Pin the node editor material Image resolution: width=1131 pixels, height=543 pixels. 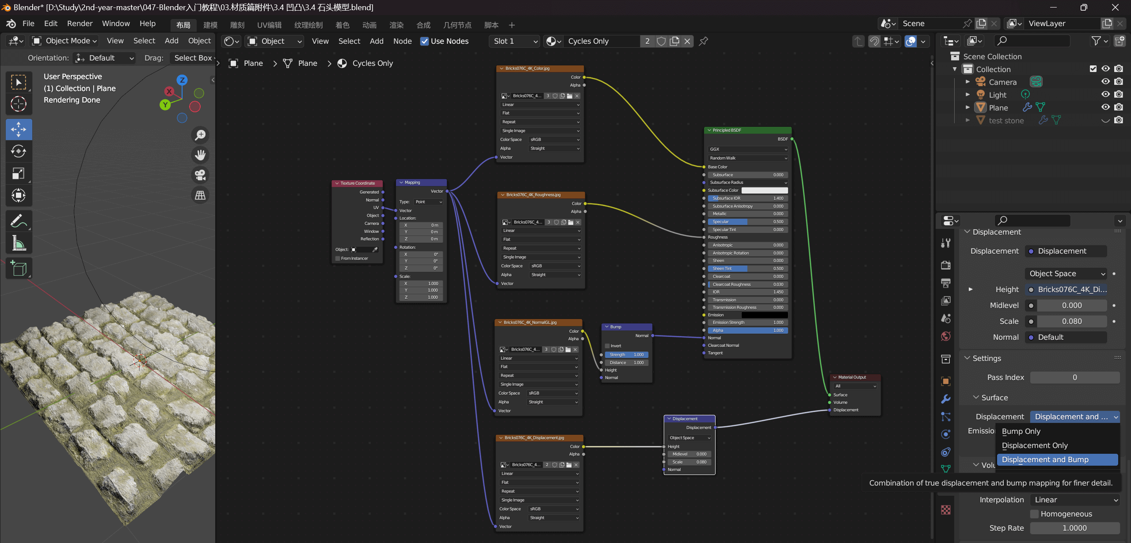[703, 41]
